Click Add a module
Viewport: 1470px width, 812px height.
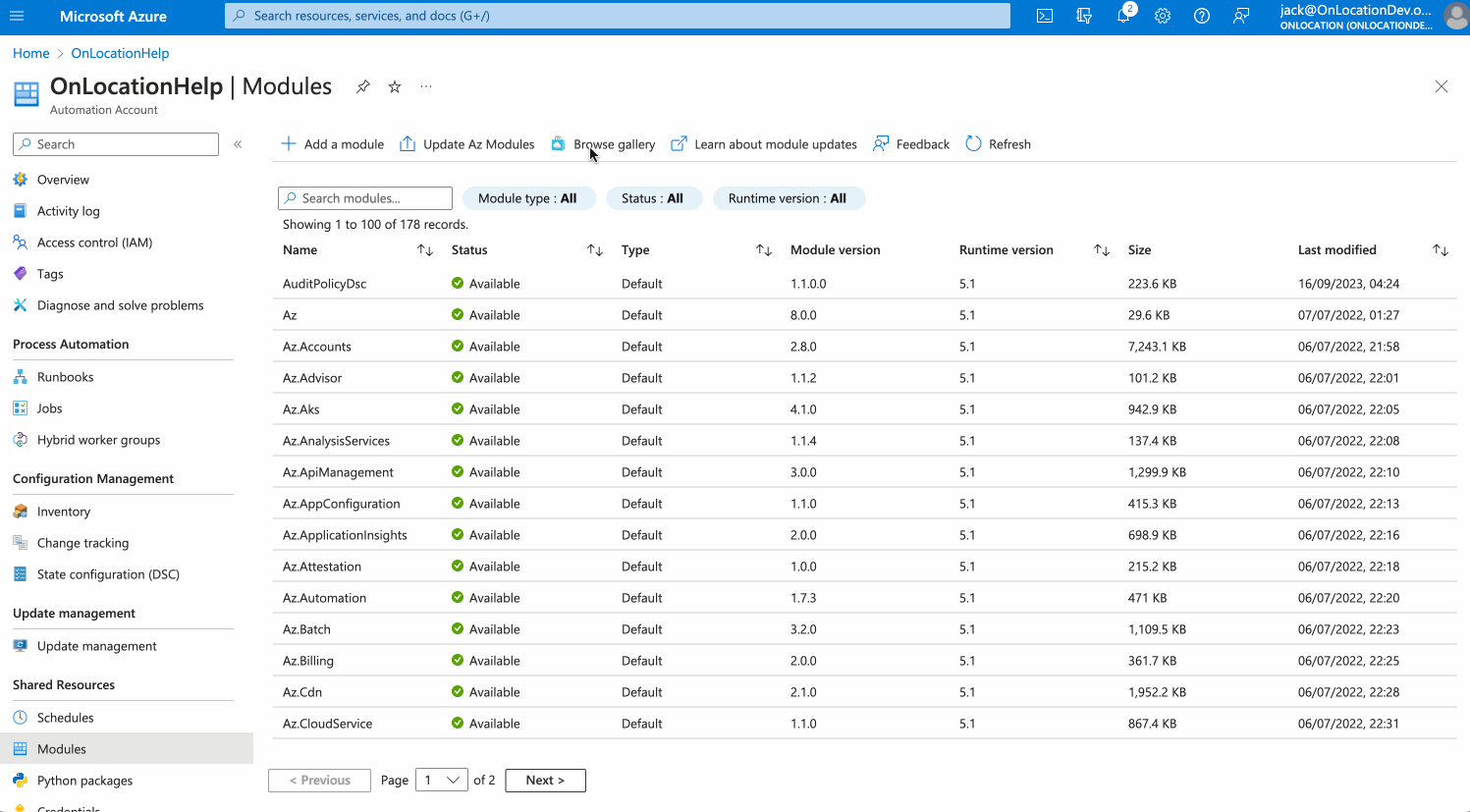pyautogui.click(x=333, y=144)
